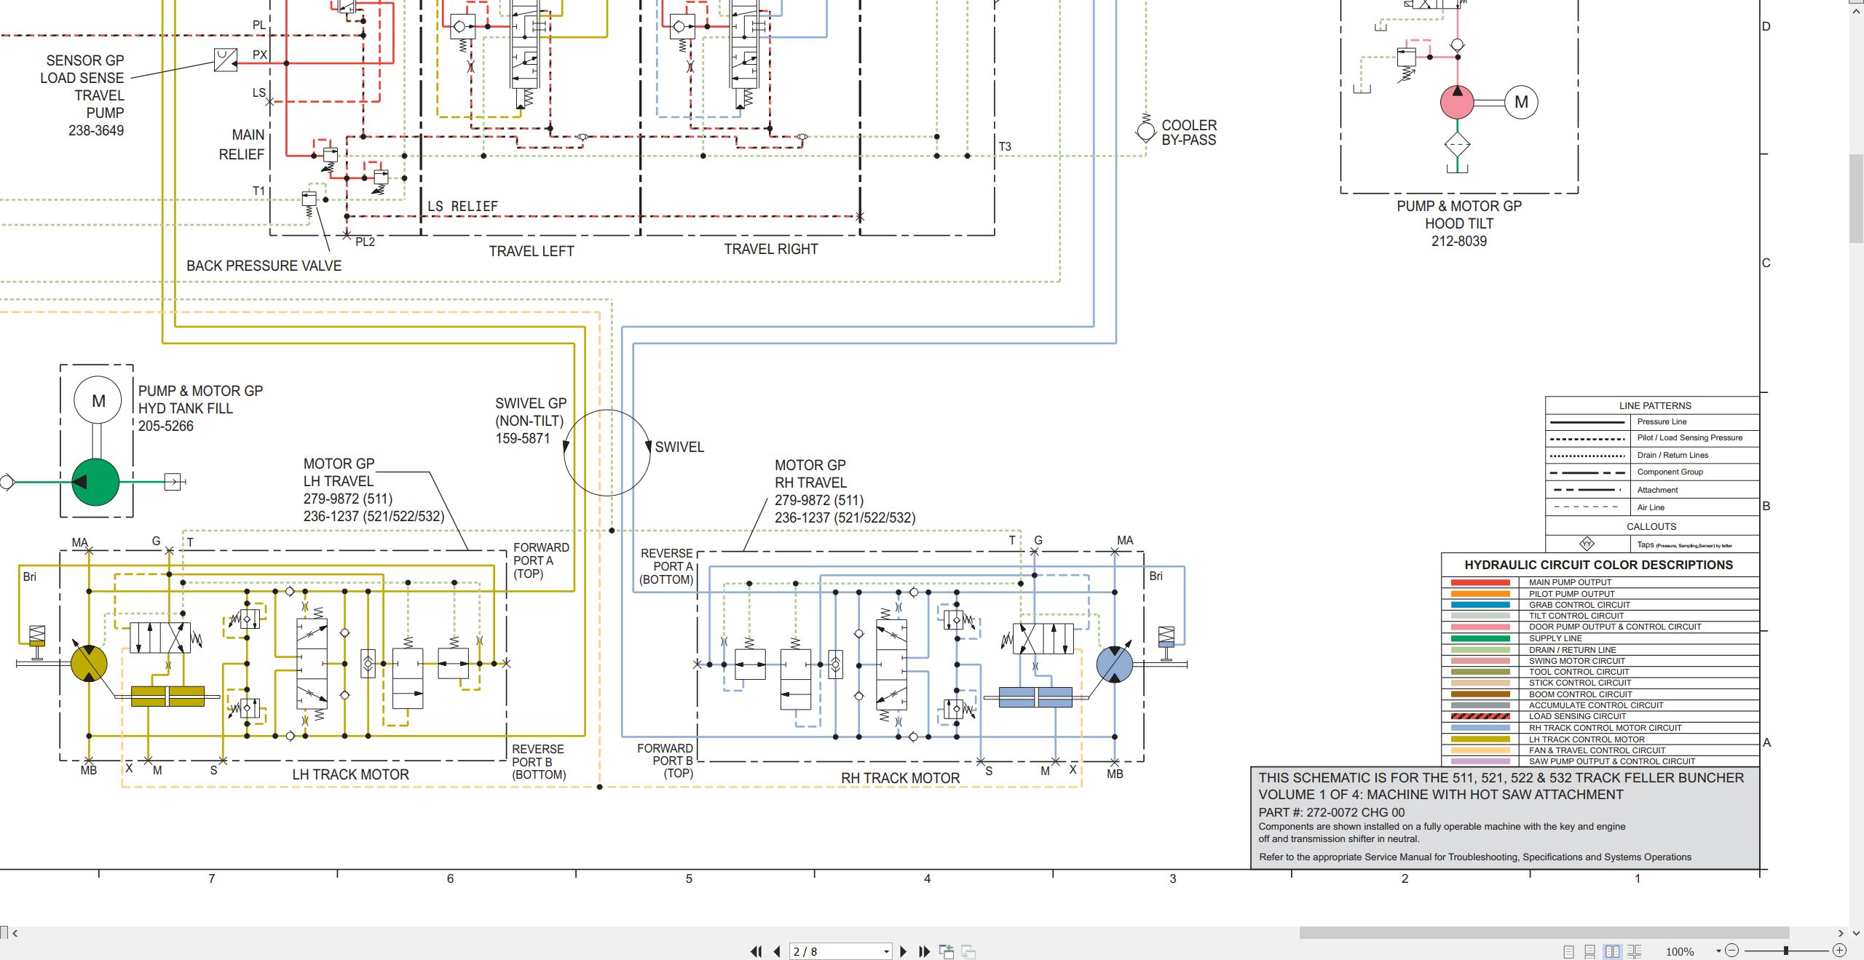Click the 'Drain / Return Lines' legend text

1673,455
